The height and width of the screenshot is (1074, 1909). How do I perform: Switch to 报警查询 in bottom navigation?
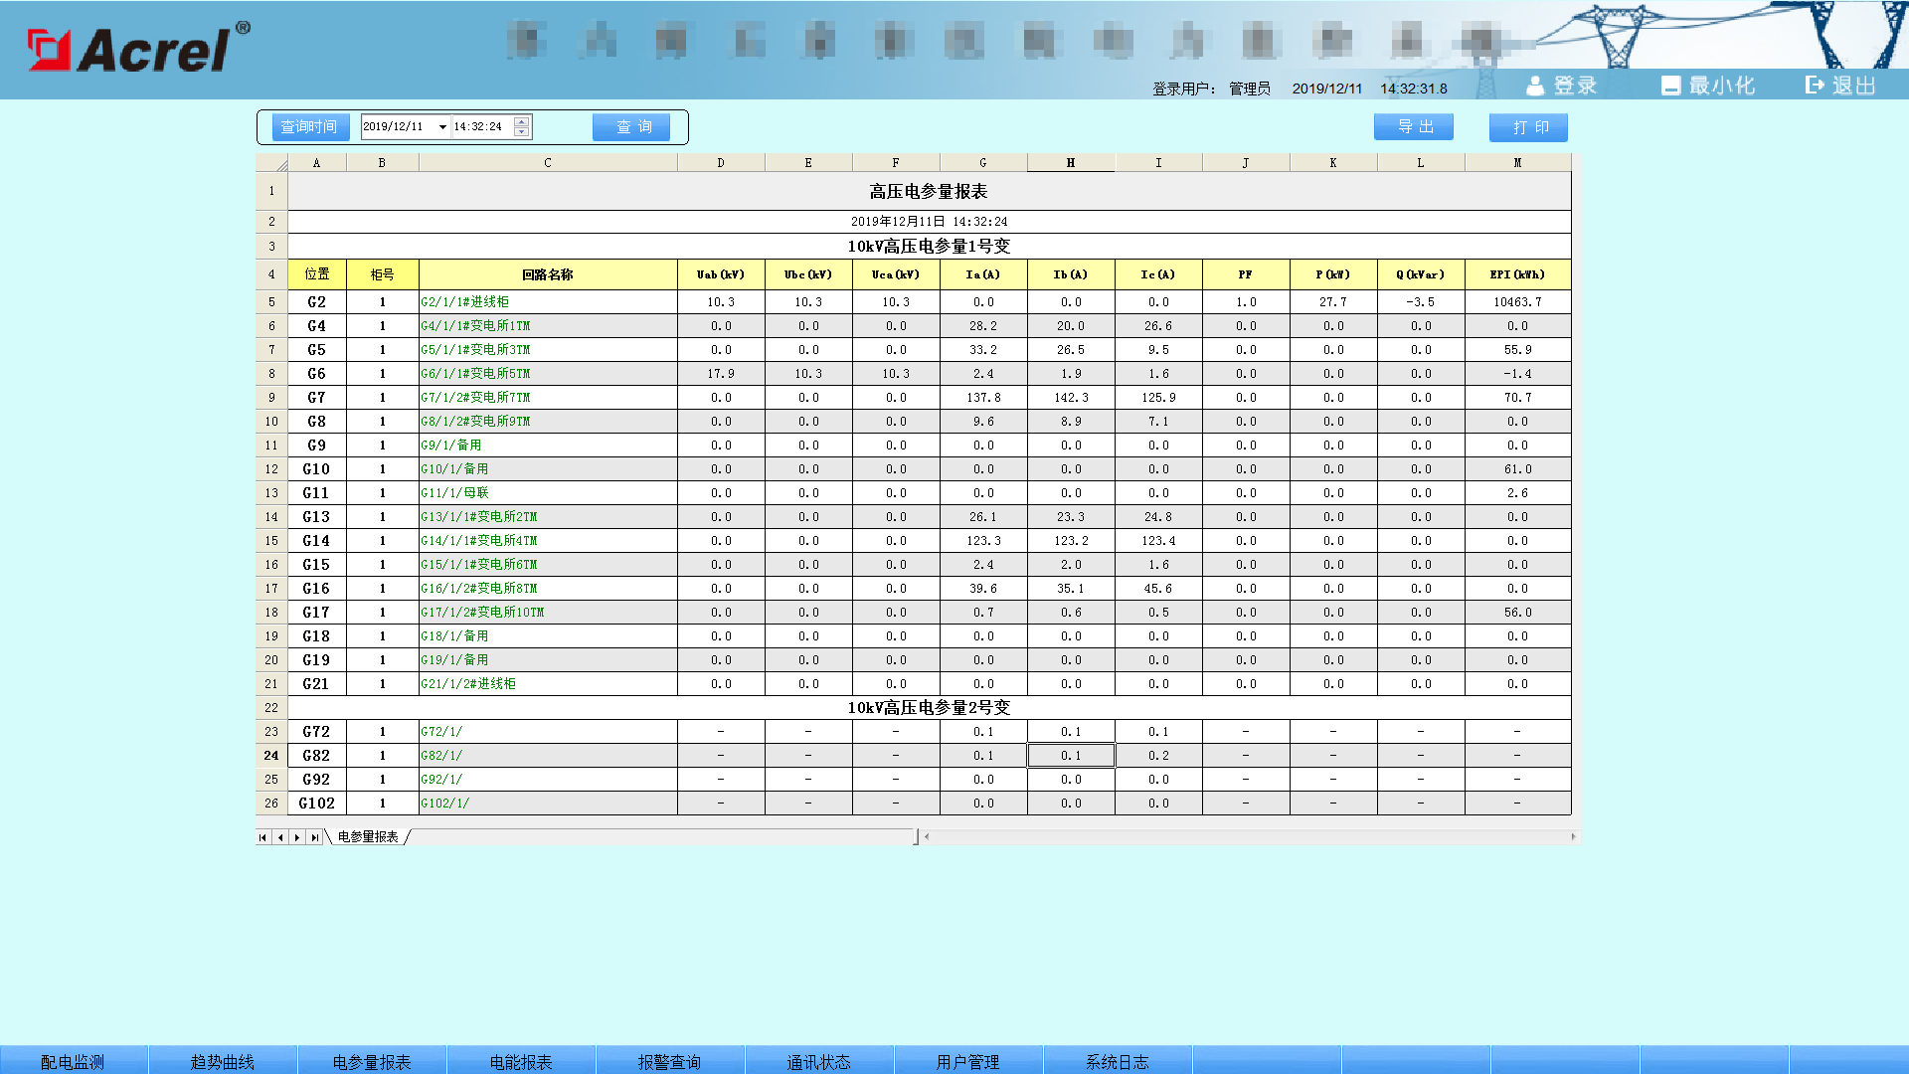point(669,1061)
